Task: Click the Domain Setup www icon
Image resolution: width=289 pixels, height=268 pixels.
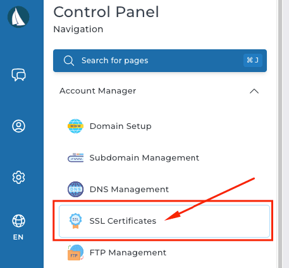Action: click(x=75, y=126)
